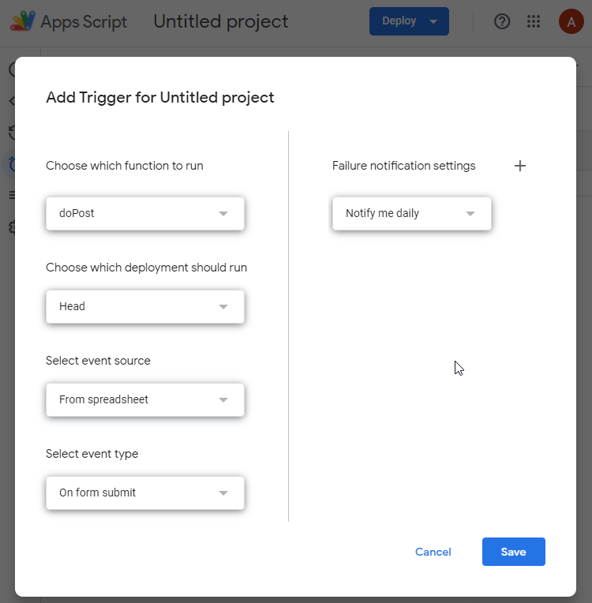Open the On form submit event type dropdown
This screenshot has height=603, width=592.
(145, 493)
